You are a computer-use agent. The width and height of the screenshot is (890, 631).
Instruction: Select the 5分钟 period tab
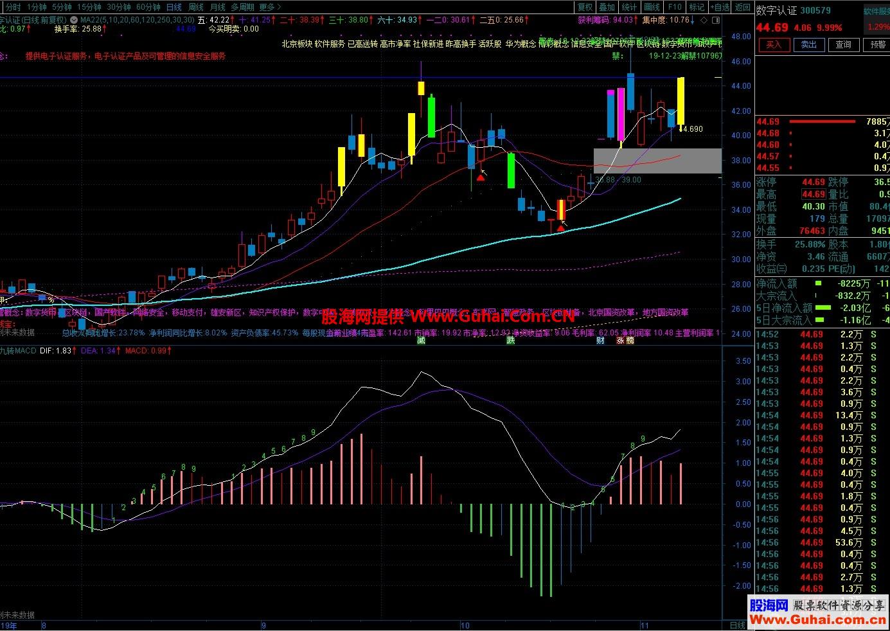(x=62, y=7)
